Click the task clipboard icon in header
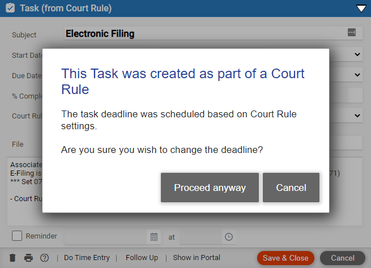This screenshot has width=371, height=268. point(10,8)
